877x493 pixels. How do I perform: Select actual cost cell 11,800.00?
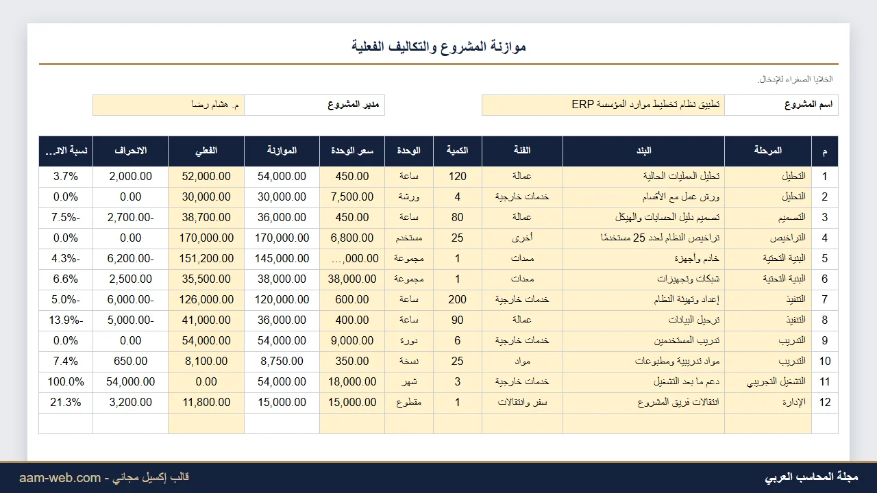(x=206, y=403)
